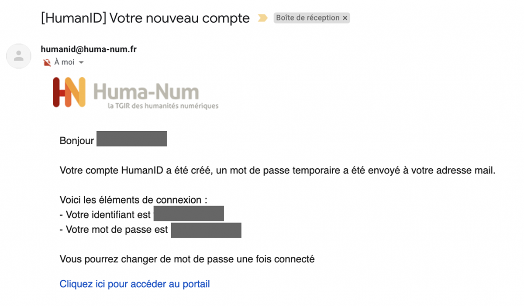Click the sentence Vous pourrez changer de mot de passe
This screenshot has height=306, width=524.
(187, 259)
